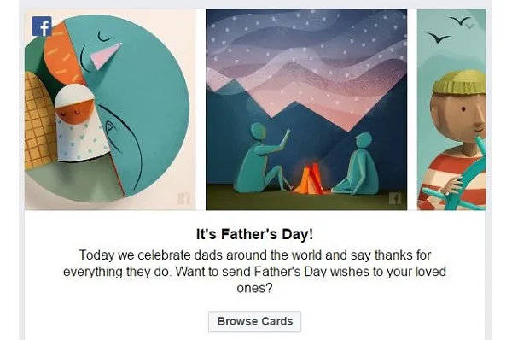Click the child wearing white headscarf
Viewport: 512px width, 340px height.
click(x=80, y=124)
